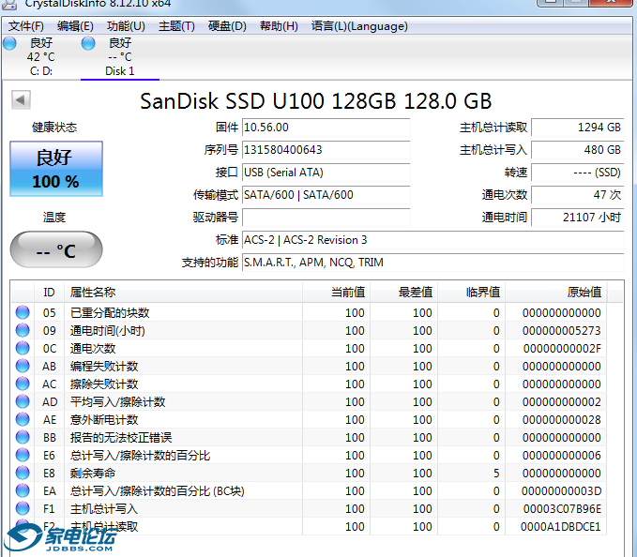Click the status orb in row E8
This screenshot has width=637, height=557.
[23, 473]
